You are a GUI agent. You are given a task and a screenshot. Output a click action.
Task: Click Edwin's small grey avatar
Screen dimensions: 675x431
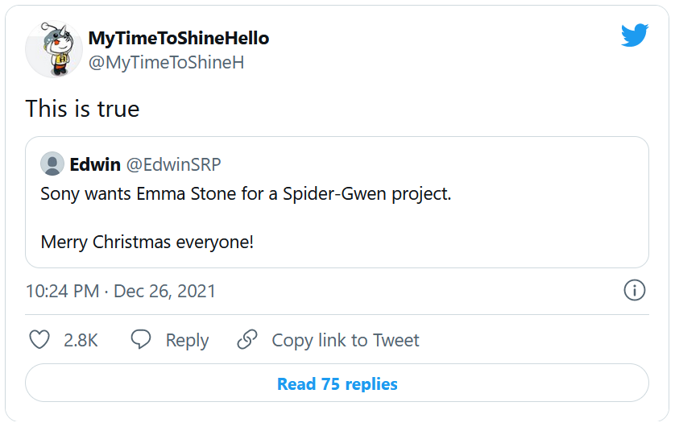[x=52, y=164]
